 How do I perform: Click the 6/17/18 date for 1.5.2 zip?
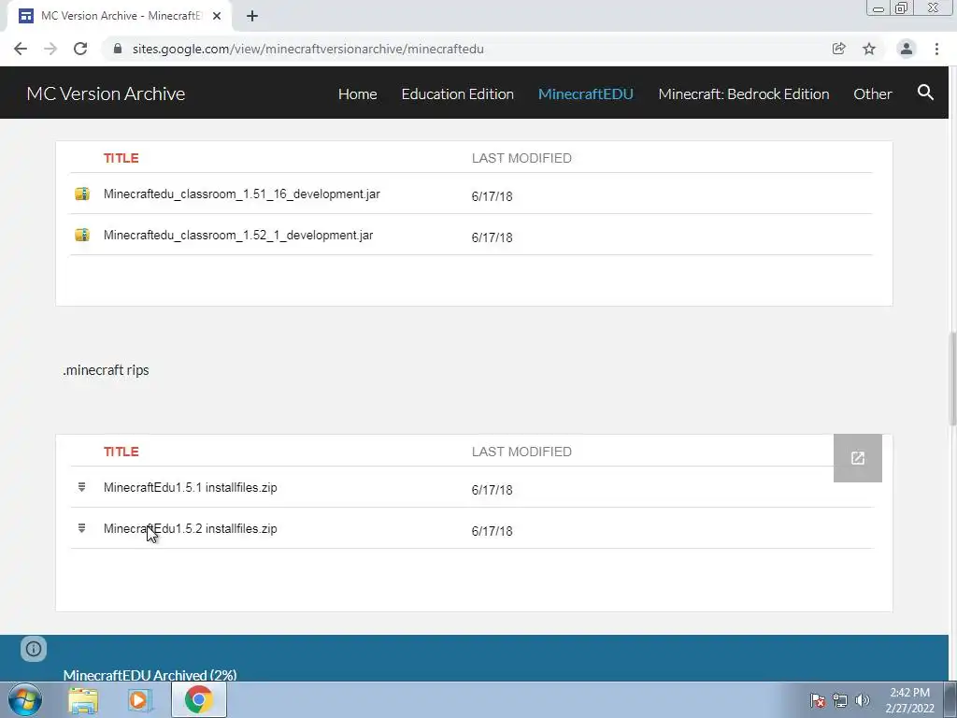click(492, 531)
